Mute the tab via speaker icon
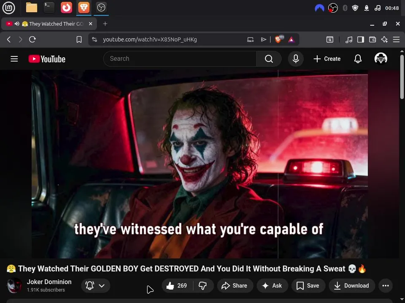The image size is (405, 303). [17, 24]
